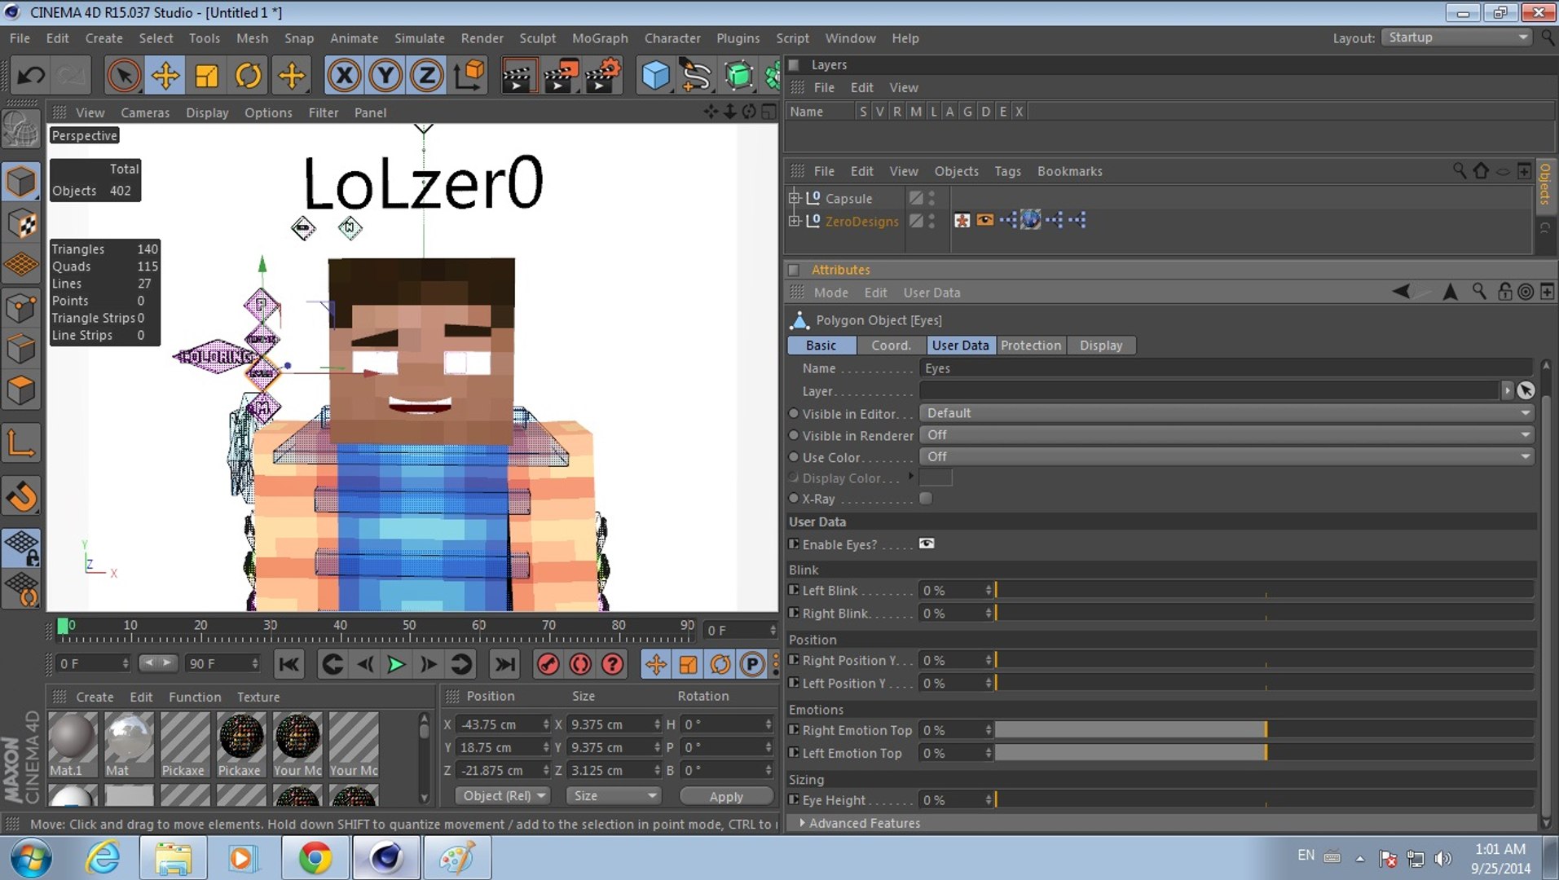Add a Cube primitive object
Screen dimensions: 1559x880
pos(655,76)
